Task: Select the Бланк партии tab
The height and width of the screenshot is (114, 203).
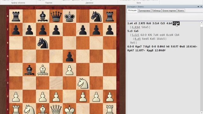Action: tap(169, 10)
